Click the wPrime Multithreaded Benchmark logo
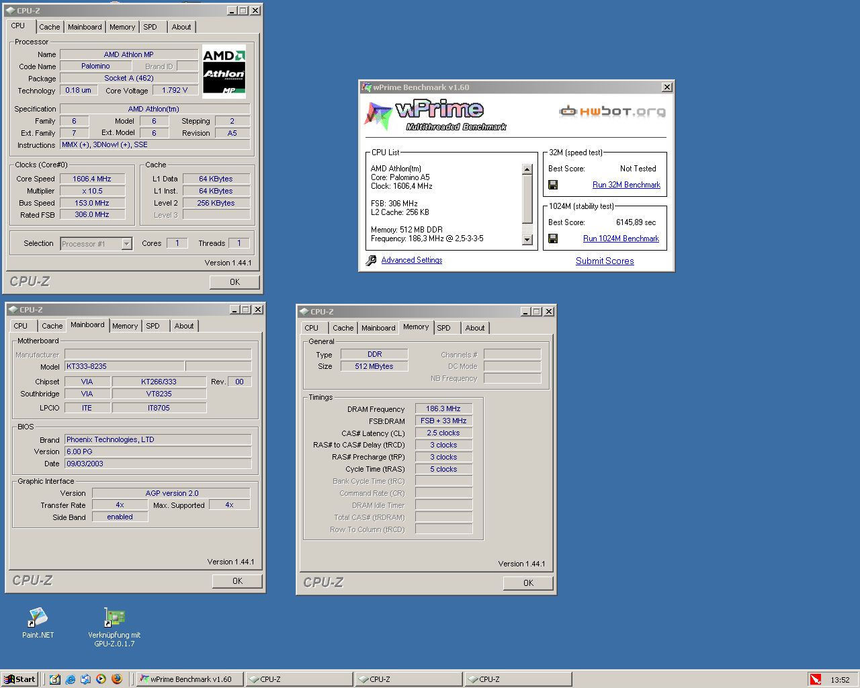 pos(435,115)
